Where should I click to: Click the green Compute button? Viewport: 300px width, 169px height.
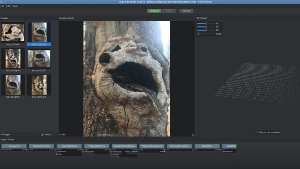(154, 11)
